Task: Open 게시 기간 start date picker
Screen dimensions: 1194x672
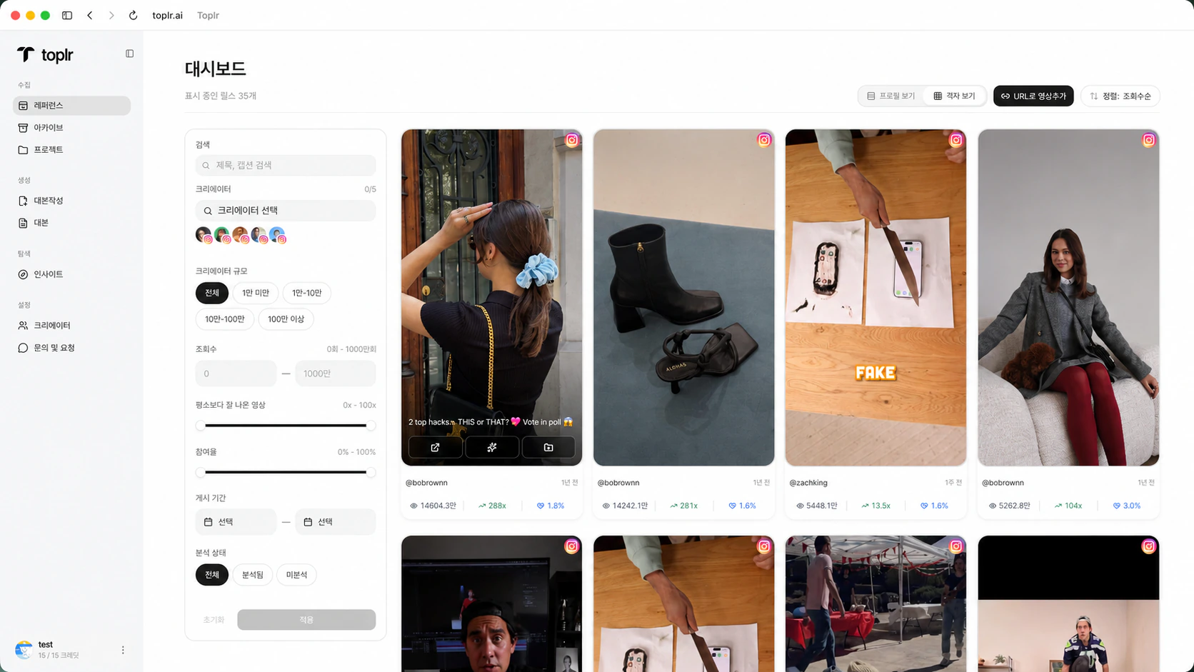Action: pos(236,522)
